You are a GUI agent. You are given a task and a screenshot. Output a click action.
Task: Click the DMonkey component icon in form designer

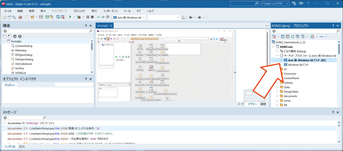click(140, 67)
